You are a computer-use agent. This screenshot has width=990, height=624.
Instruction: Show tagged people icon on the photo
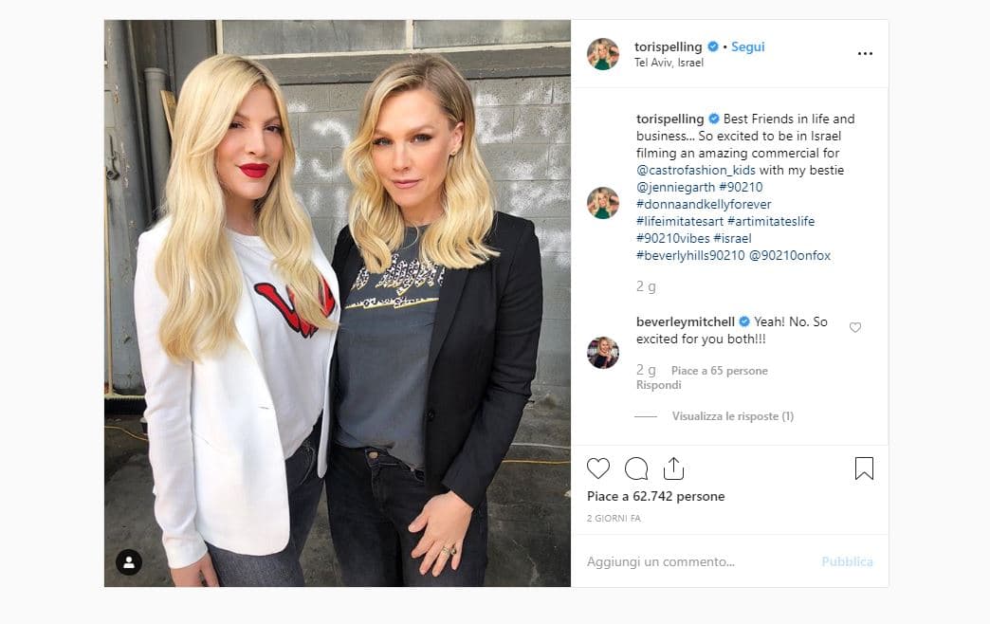[129, 562]
